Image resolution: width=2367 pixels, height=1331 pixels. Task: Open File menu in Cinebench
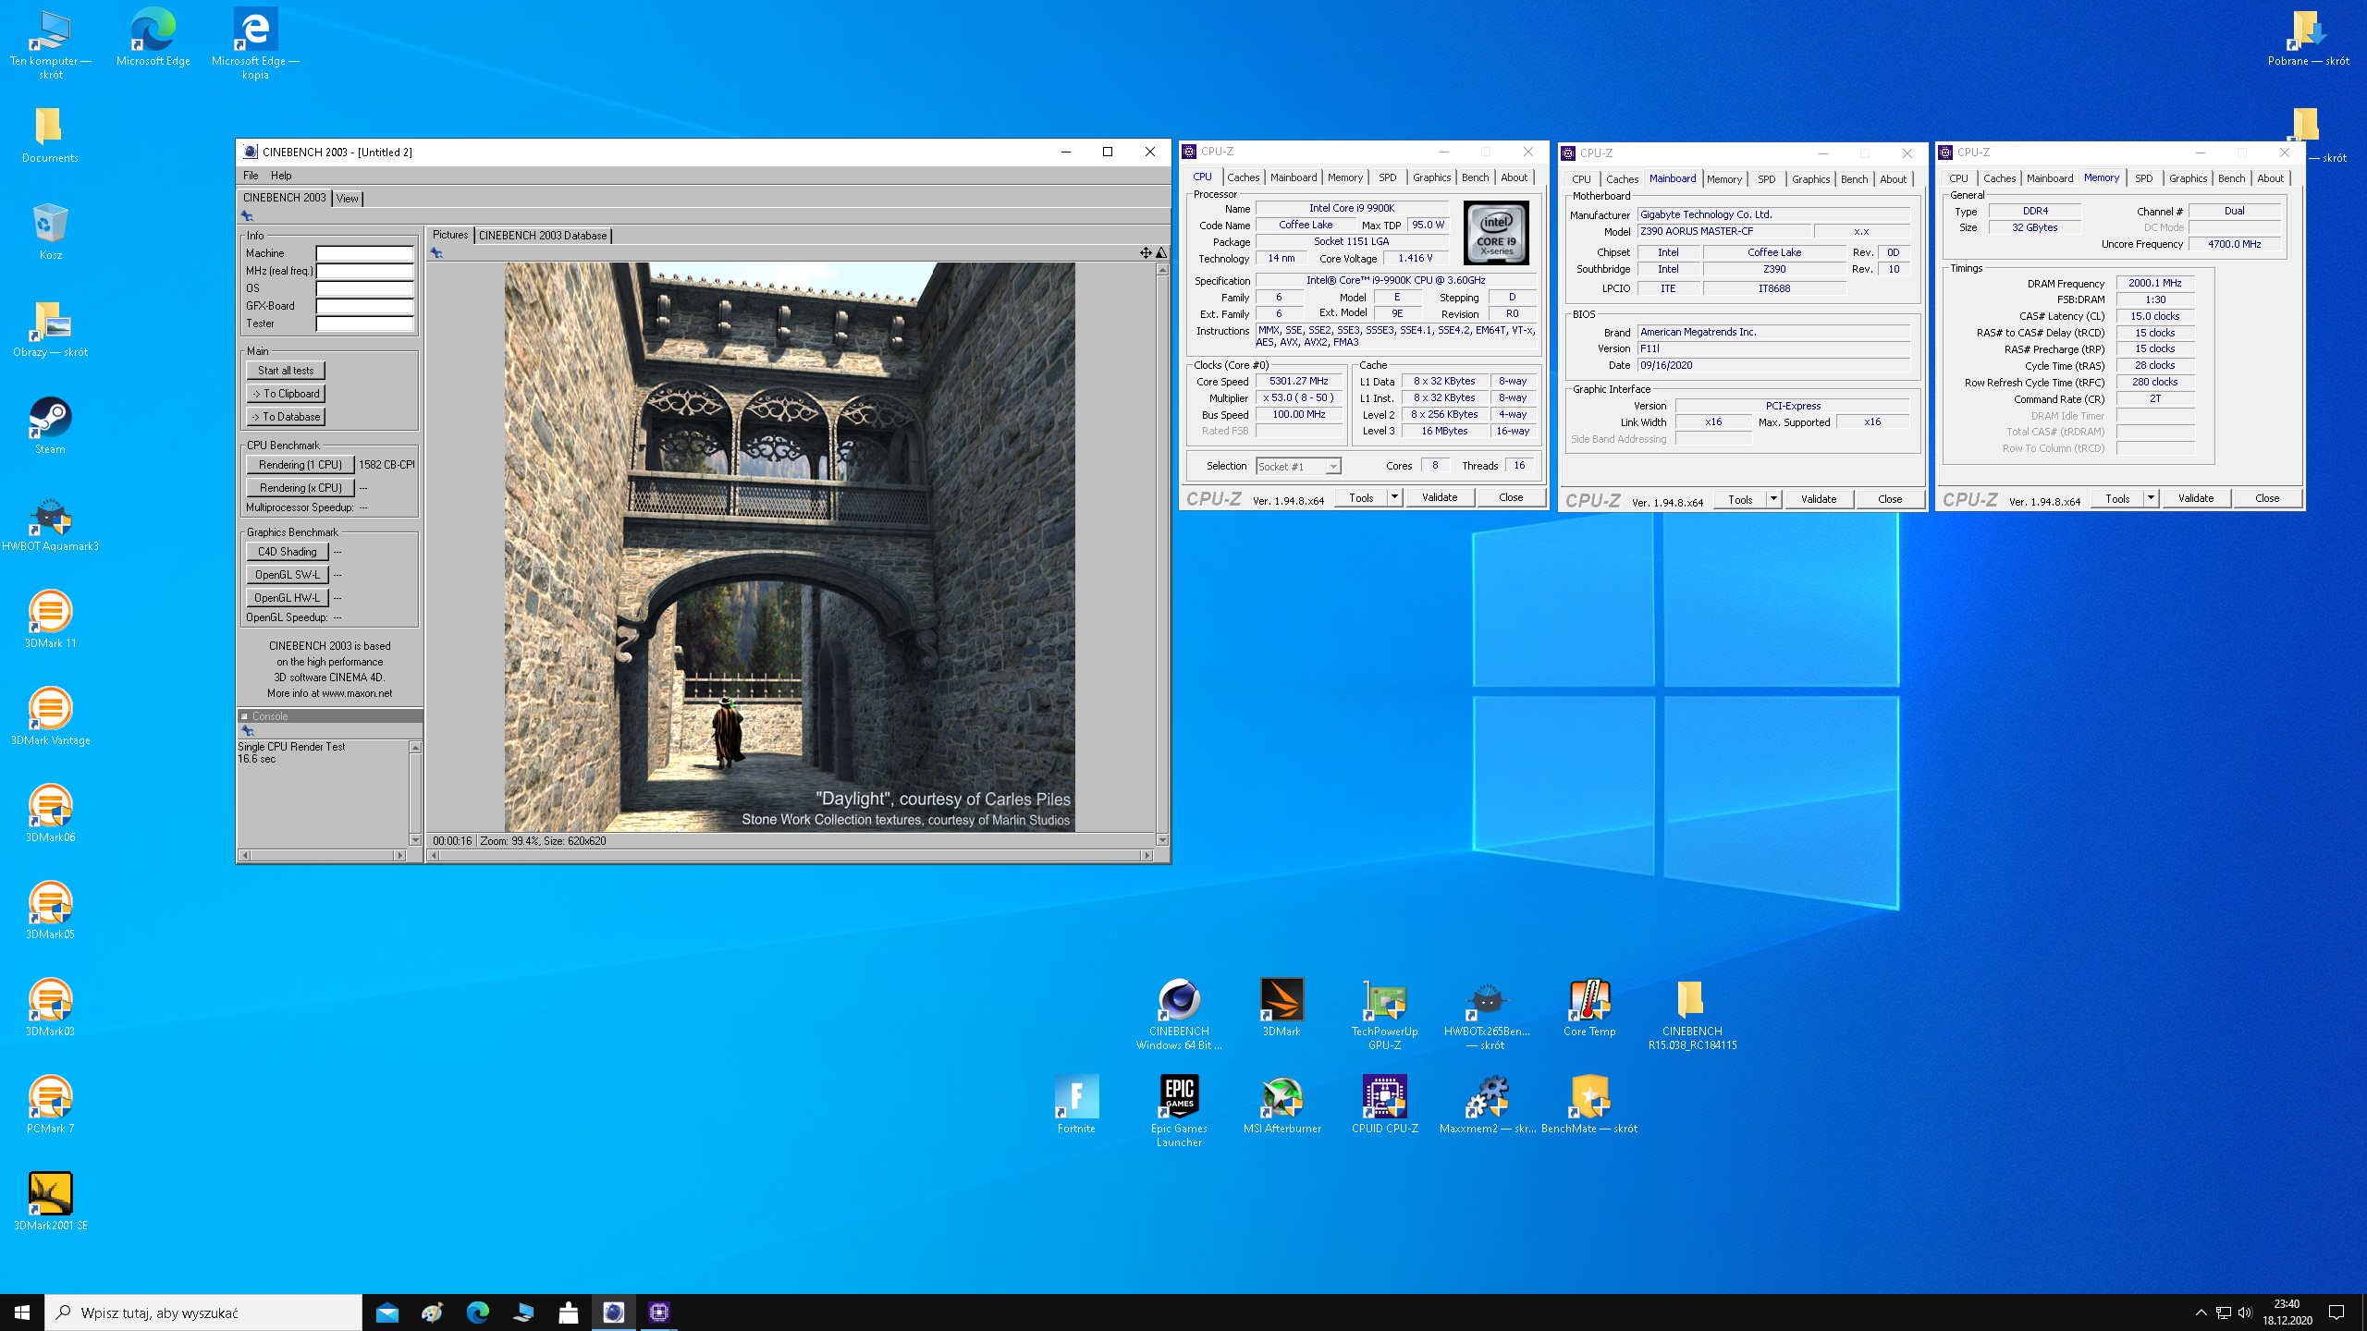251,176
